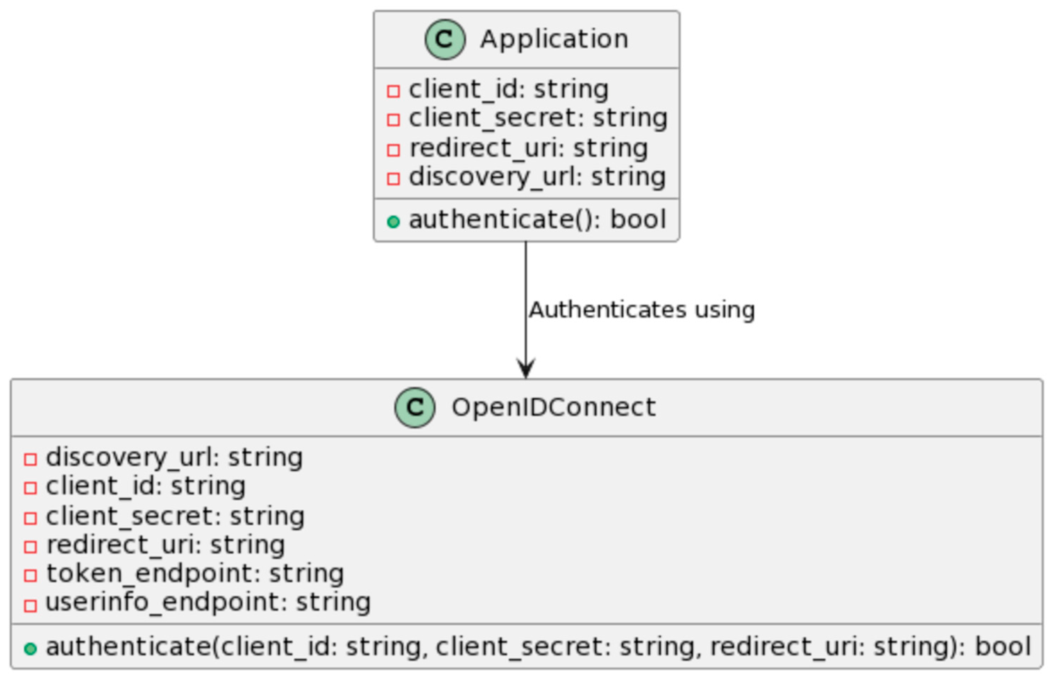Click the 'discovery_url: string' attribute in Application
The height and width of the screenshot is (681, 1057).
537,177
